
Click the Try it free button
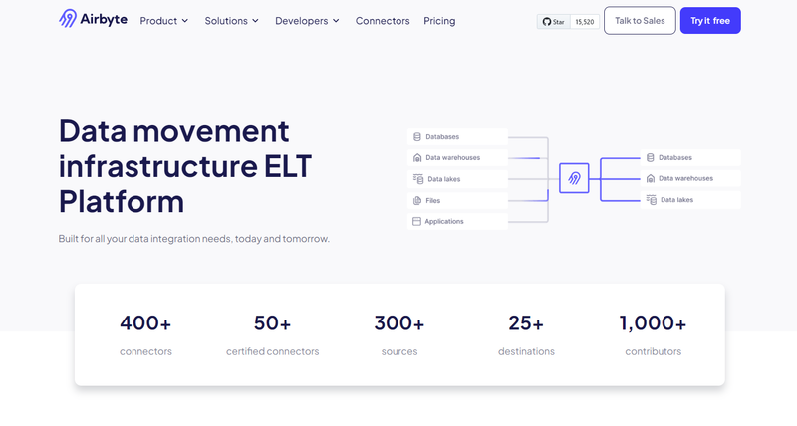(710, 21)
